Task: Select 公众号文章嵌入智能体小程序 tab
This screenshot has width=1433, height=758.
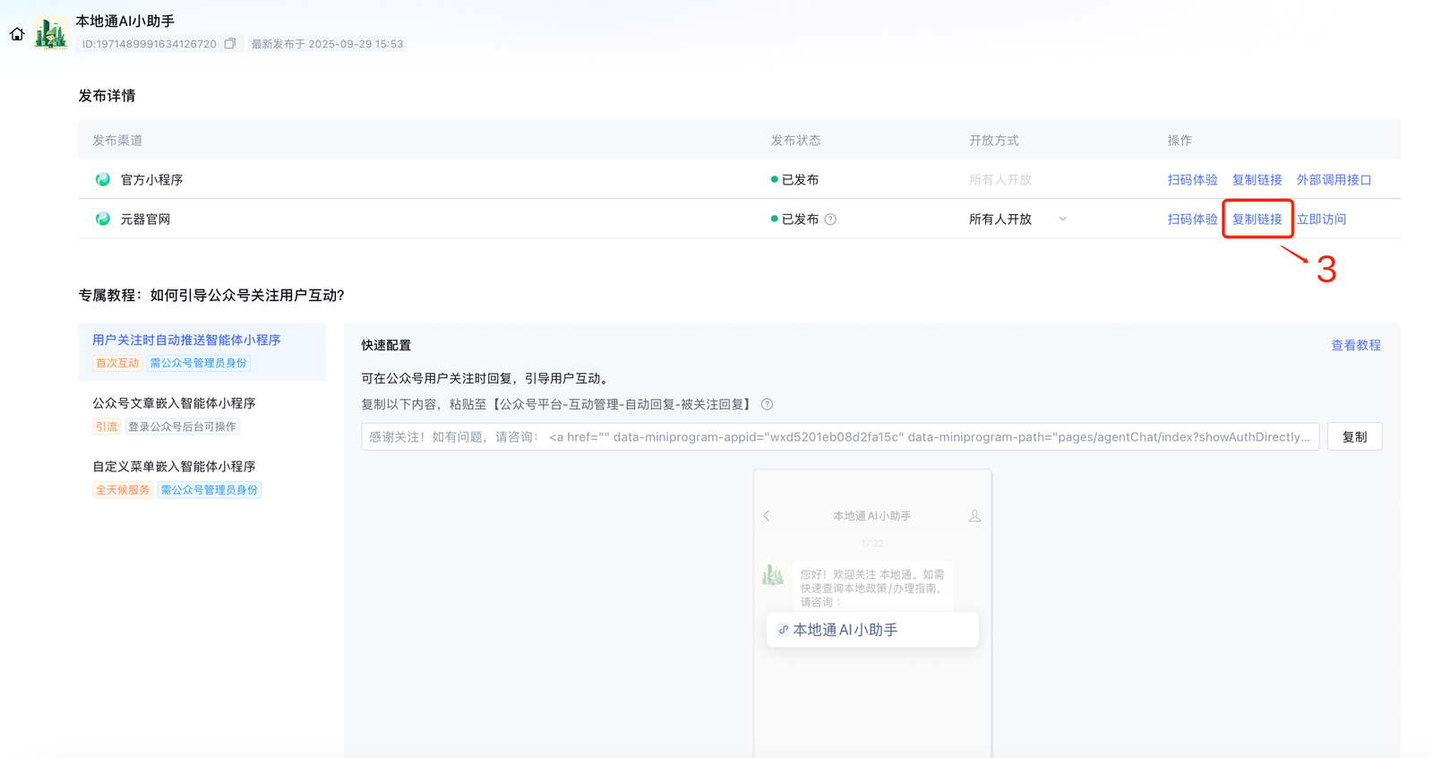Action: coord(174,404)
